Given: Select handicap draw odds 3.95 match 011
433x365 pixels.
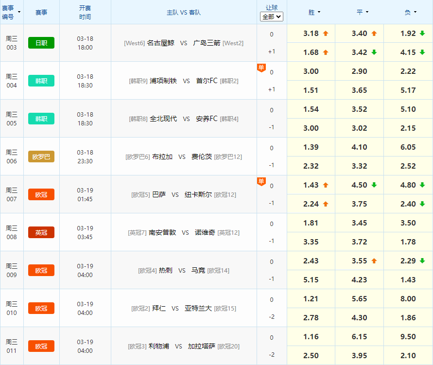Looking at the screenshot, I should pos(359,356).
